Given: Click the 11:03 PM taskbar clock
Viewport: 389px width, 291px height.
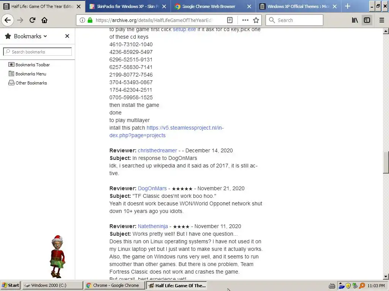Looking at the screenshot, I should pyautogui.click(x=376, y=286).
